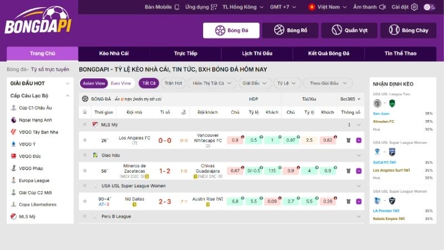This screenshot has width=444, height=250.
Task: Click home odds 0.8 for Los Angeles FC
Action: (235, 141)
